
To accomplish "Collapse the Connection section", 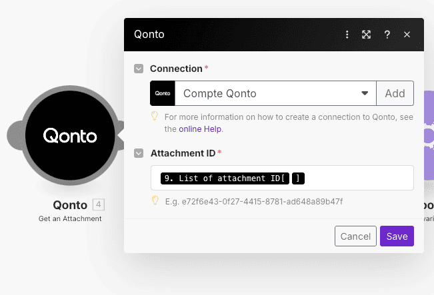I will (139, 69).
